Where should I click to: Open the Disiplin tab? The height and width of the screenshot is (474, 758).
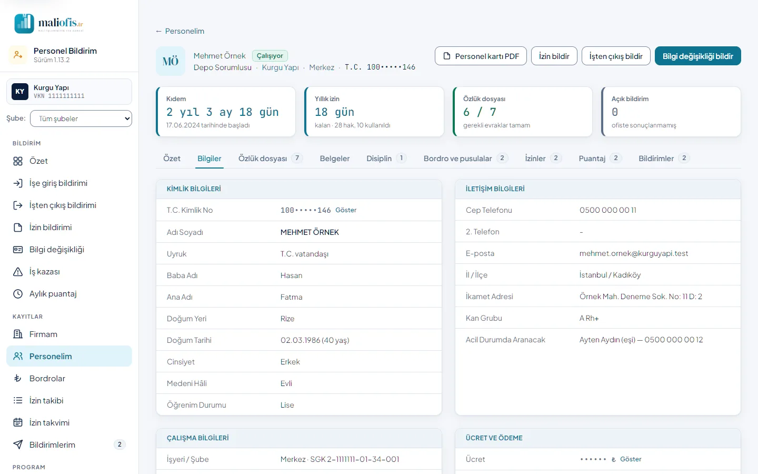coord(386,159)
